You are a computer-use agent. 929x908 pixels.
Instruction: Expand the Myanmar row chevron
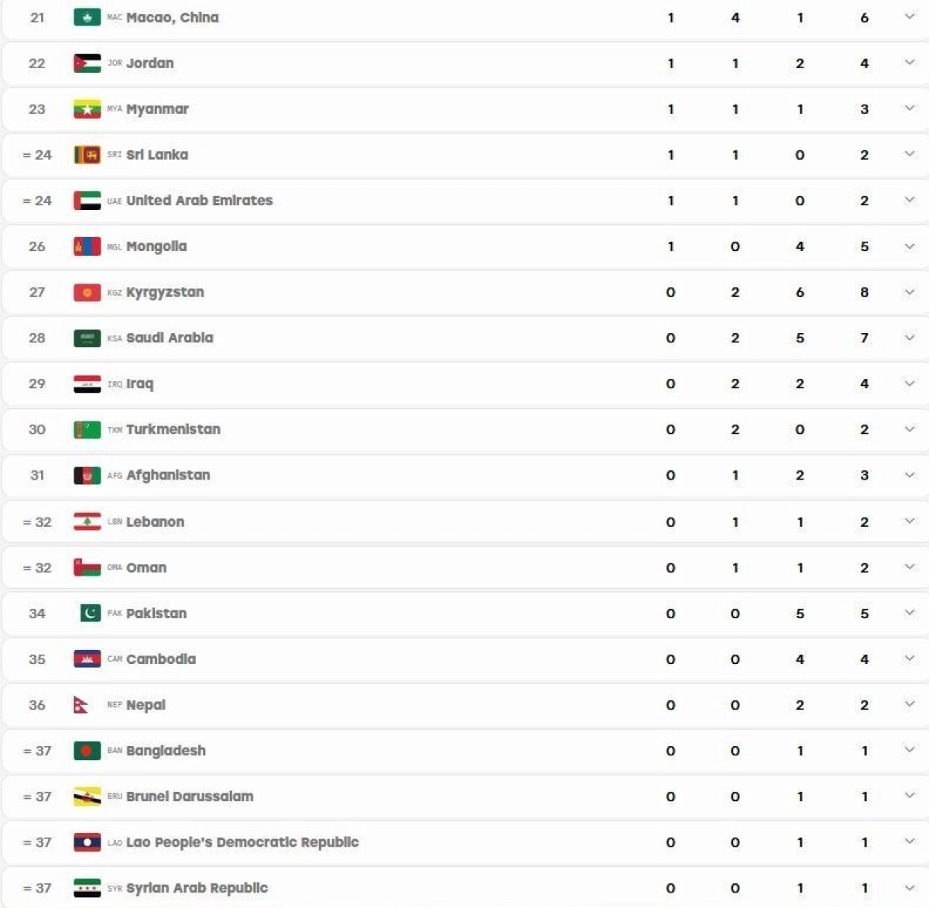(x=910, y=108)
